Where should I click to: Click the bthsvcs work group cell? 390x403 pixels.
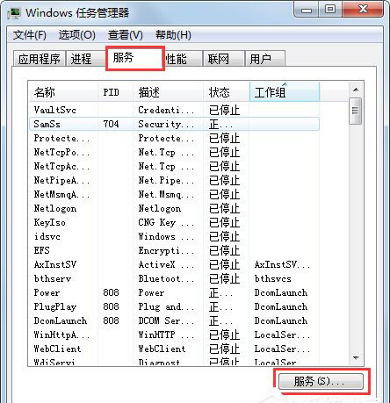point(273,279)
